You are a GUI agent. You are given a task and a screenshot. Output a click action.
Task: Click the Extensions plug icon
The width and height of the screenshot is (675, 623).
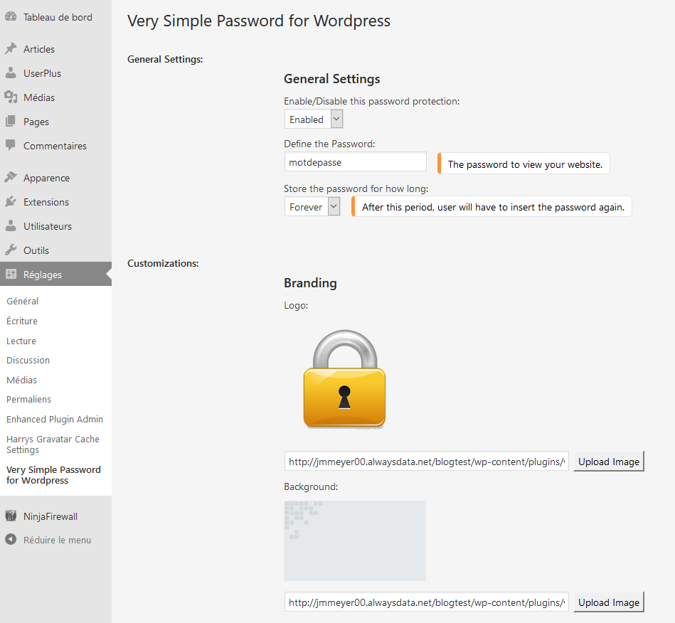click(x=11, y=201)
